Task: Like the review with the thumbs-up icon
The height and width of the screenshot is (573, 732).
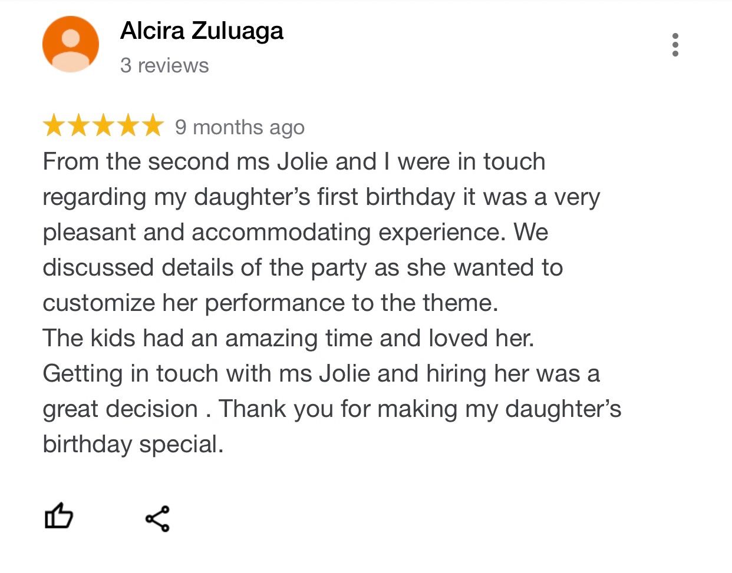Action: (x=59, y=516)
